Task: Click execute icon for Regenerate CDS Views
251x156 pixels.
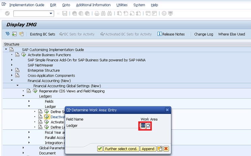Action: click(x=35, y=91)
